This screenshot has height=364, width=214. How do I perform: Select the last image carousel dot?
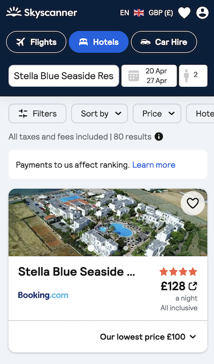(x=126, y=248)
